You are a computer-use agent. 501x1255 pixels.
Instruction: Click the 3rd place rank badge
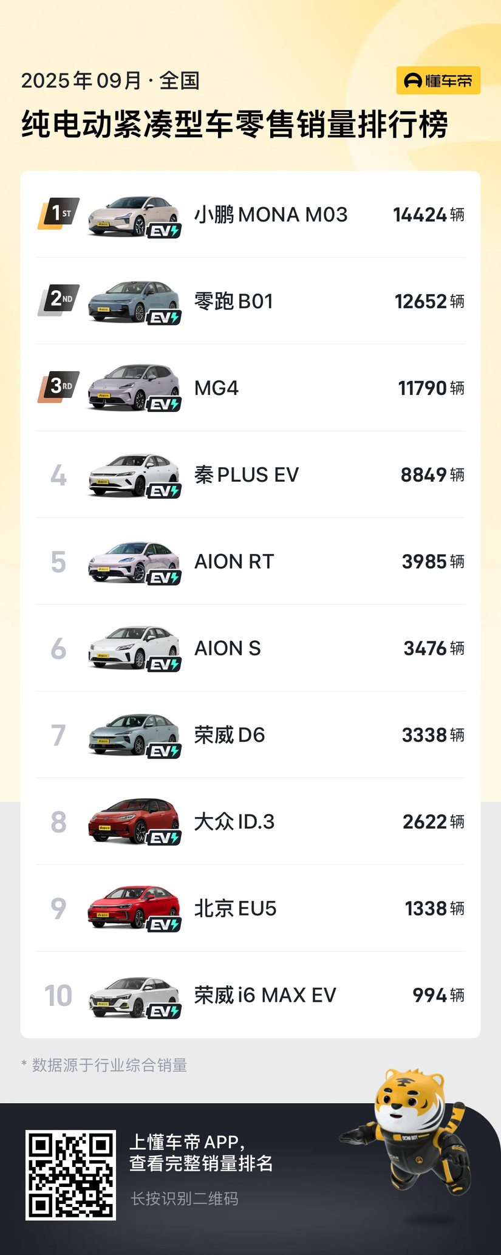[59, 386]
